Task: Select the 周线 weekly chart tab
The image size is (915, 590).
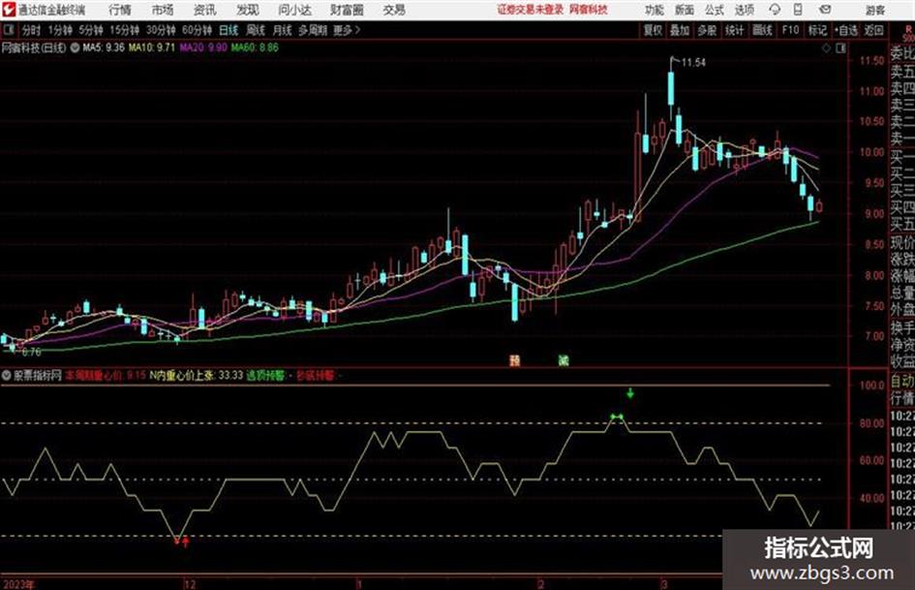Action: pyautogui.click(x=256, y=30)
